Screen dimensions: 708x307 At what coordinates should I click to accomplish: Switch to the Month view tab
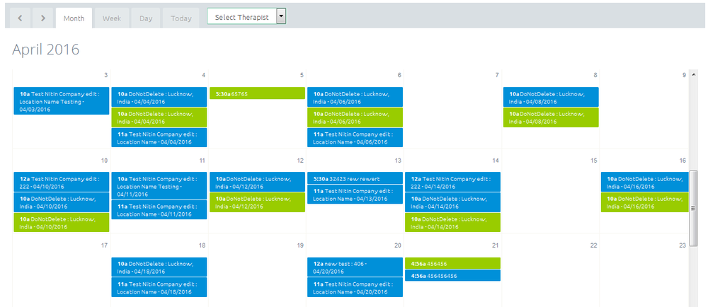tap(74, 18)
